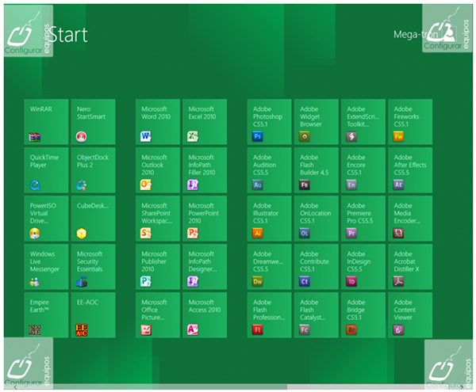Launch ObjectDock Plus 2 icon
The height and width of the screenshot is (392, 476).
(82, 185)
